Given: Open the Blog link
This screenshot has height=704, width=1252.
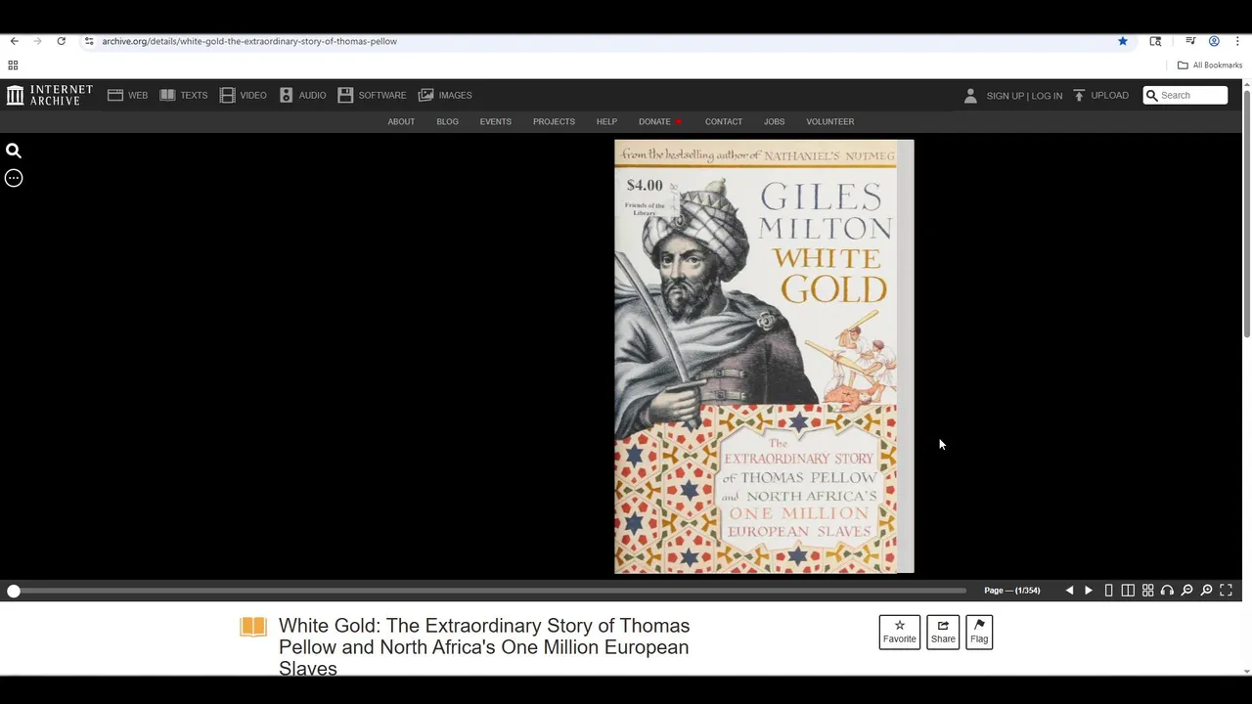Looking at the screenshot, I should 447,121.
